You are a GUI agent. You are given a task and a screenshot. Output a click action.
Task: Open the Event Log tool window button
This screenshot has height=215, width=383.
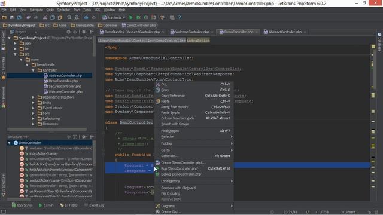[95, 205]
